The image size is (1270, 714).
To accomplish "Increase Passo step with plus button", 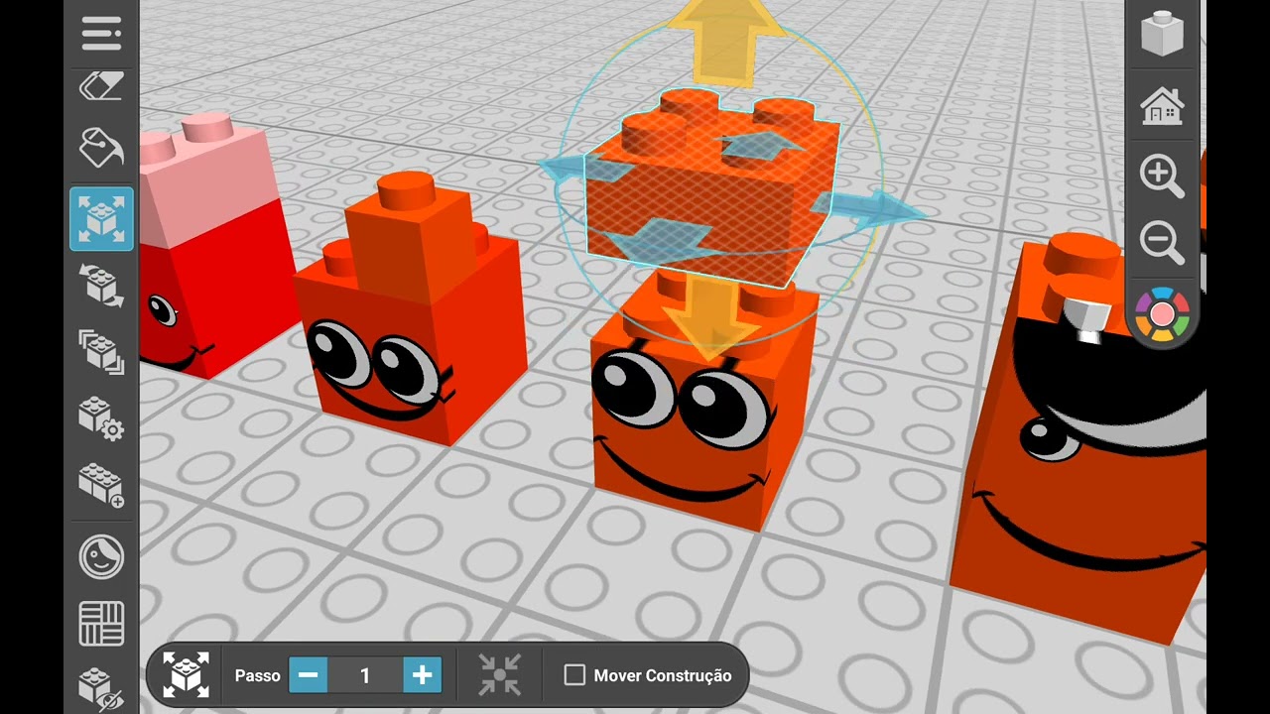I will point(423,675).
